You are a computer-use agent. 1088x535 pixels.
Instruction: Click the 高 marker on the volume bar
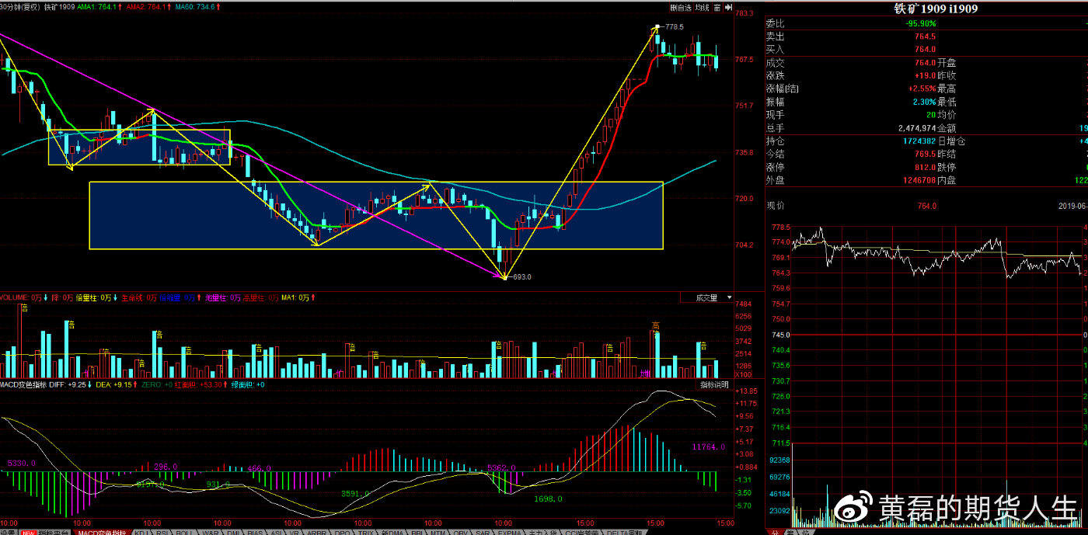[x=656, y=325]
